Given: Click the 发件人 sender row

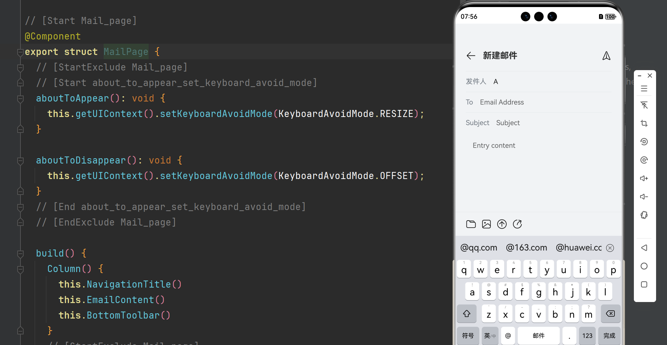Looking at the screenshot, I should [539, 82].
